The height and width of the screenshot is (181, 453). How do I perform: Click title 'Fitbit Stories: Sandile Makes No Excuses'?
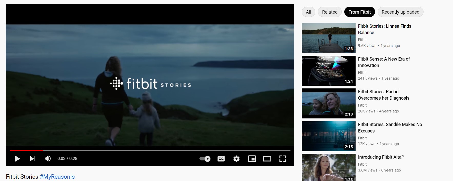[390, 128]
